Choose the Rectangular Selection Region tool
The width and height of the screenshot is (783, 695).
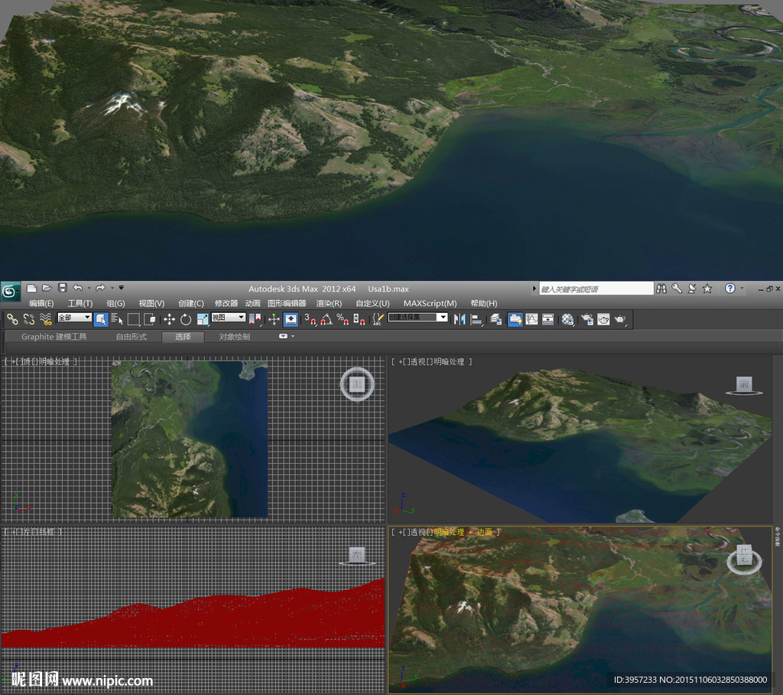pyautogui.click(x=133, y=319)
